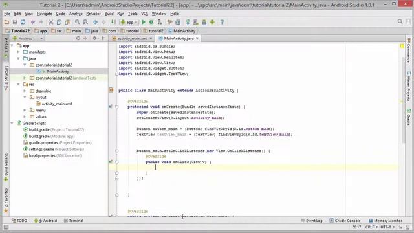The width and height of the screenshot is (414, 233).
Task: Select build.gradle (Module: app) file
Action: [x=49, y=137]
